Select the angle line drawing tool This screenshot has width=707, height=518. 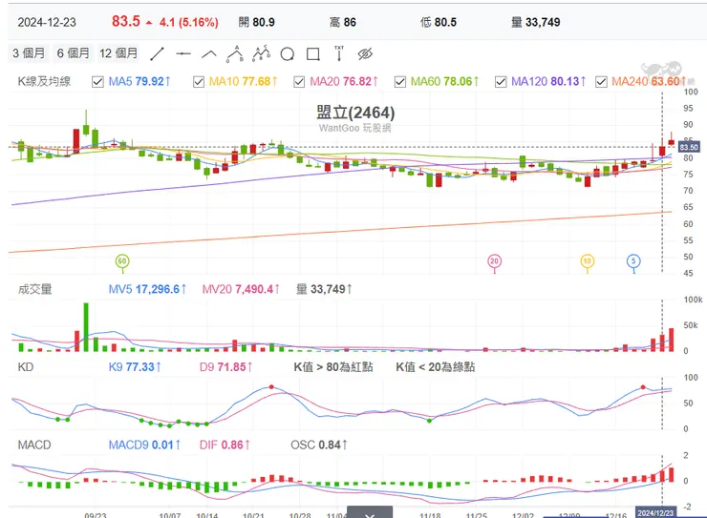[209, 54]
